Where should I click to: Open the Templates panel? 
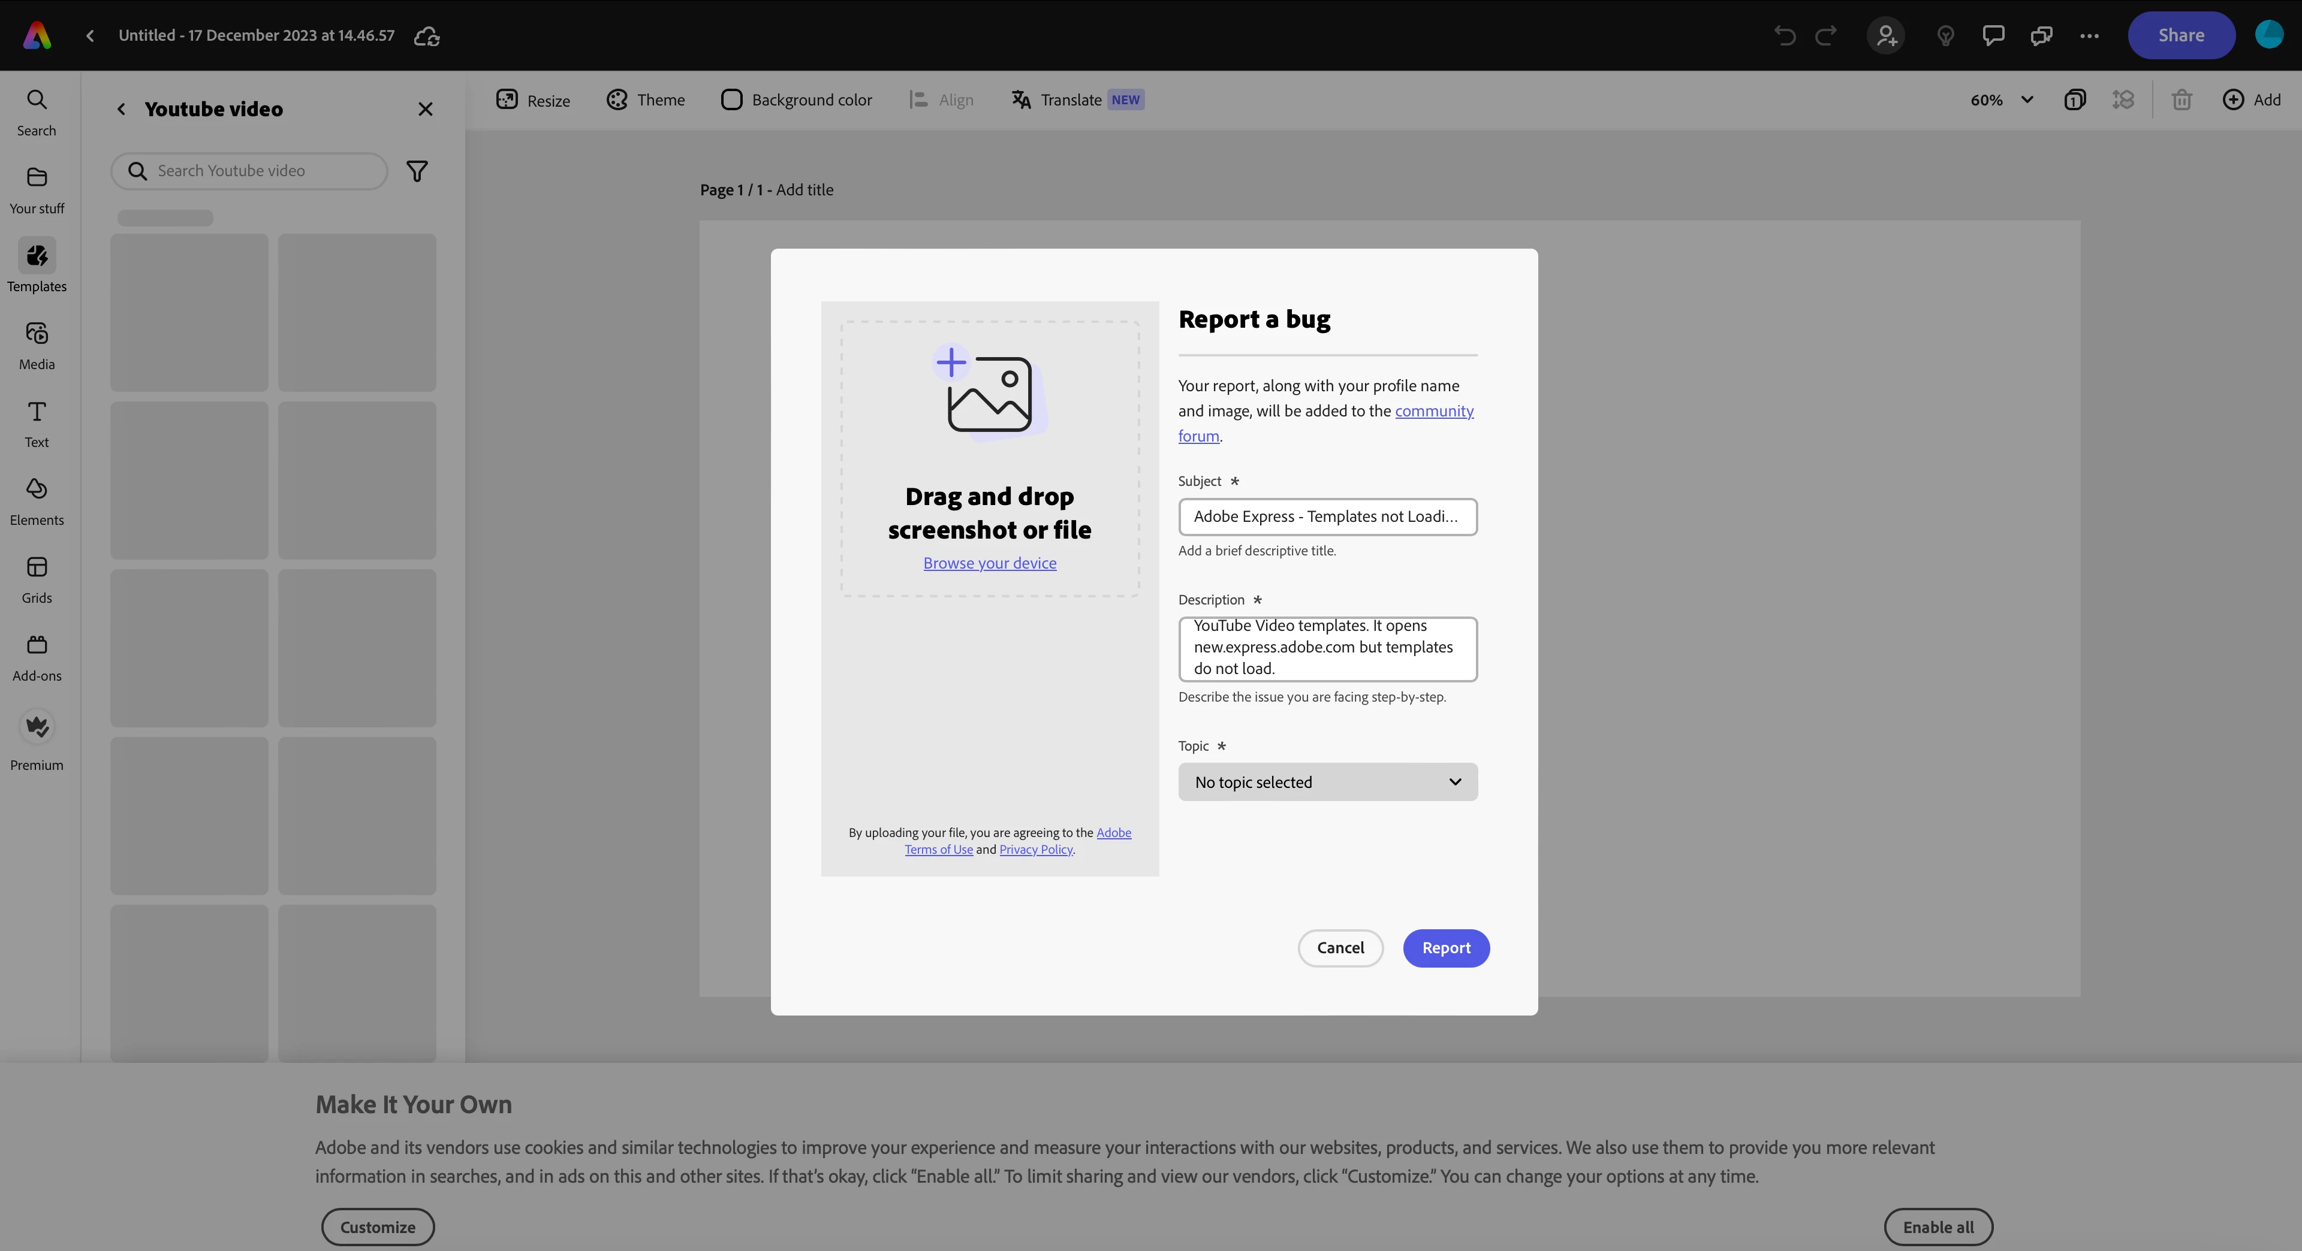[37, 267]
